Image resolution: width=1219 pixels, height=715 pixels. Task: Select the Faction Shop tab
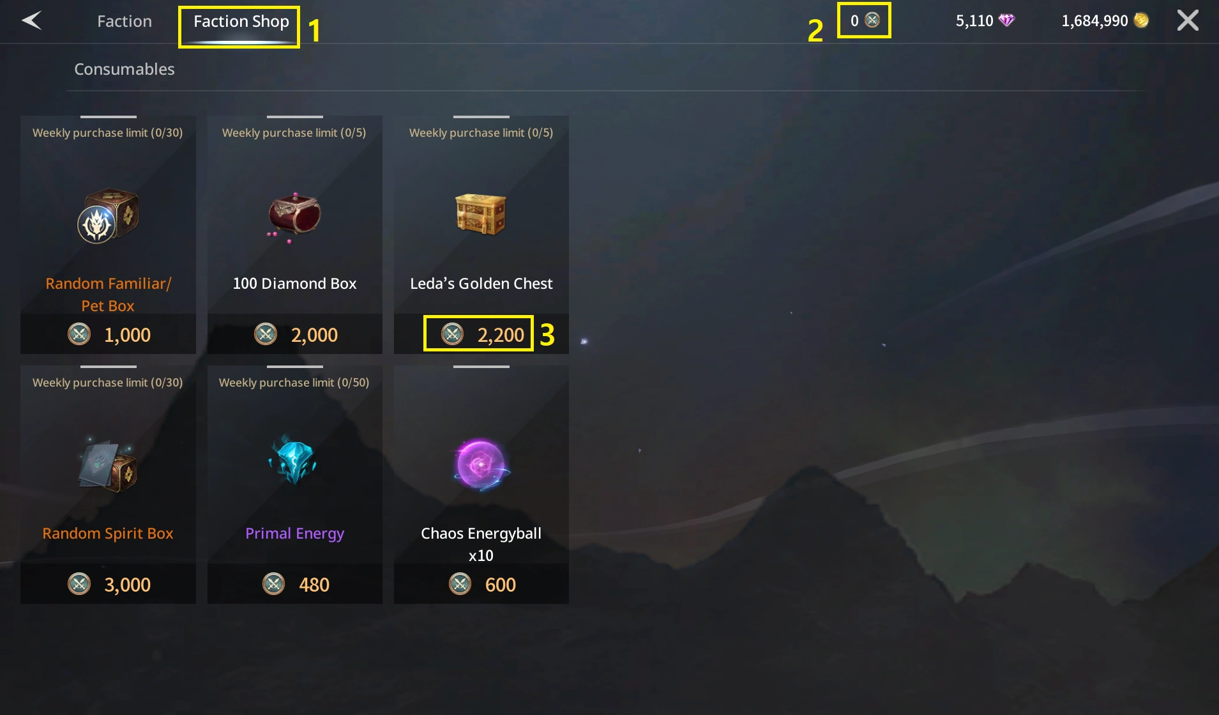241,21
